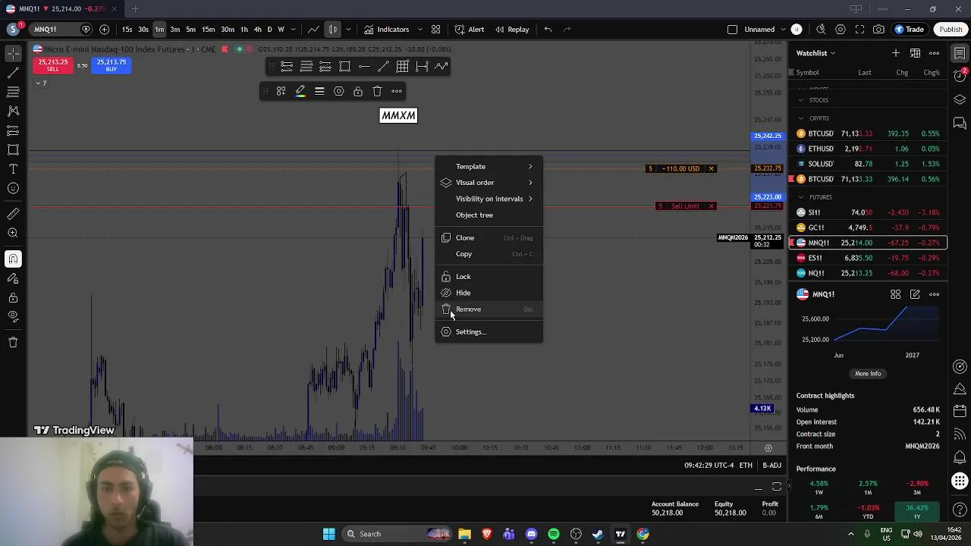
Task: Select the zoom in tool
Action: click(13, 234)
